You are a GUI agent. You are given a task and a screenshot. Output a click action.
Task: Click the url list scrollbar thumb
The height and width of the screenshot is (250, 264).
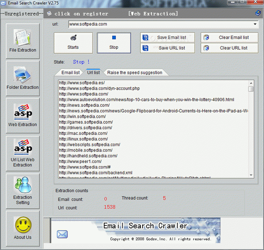click(x=251, y=89)
